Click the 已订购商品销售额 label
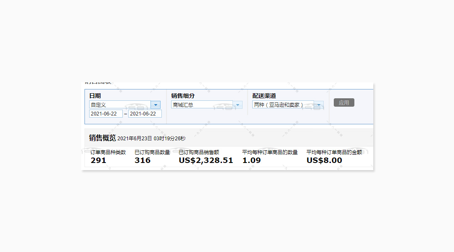Image resolution: width=454 pixels, height=252 pixels. coord(199,152)
